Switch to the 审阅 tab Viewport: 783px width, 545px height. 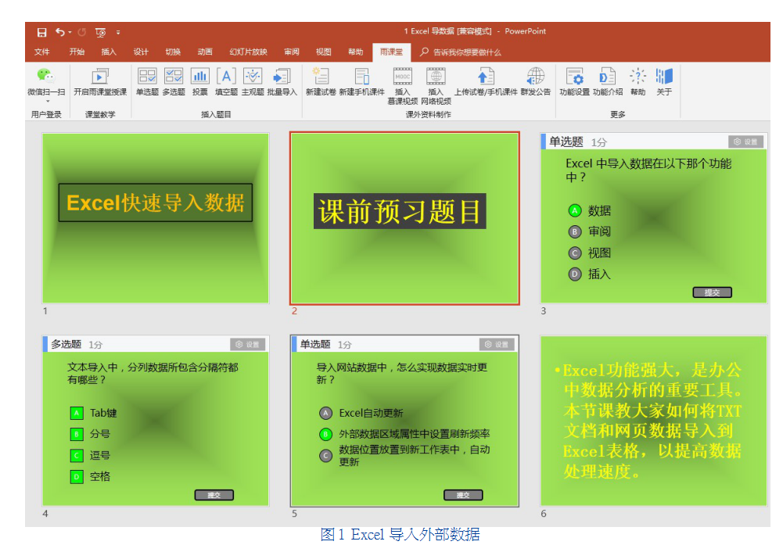292,52
